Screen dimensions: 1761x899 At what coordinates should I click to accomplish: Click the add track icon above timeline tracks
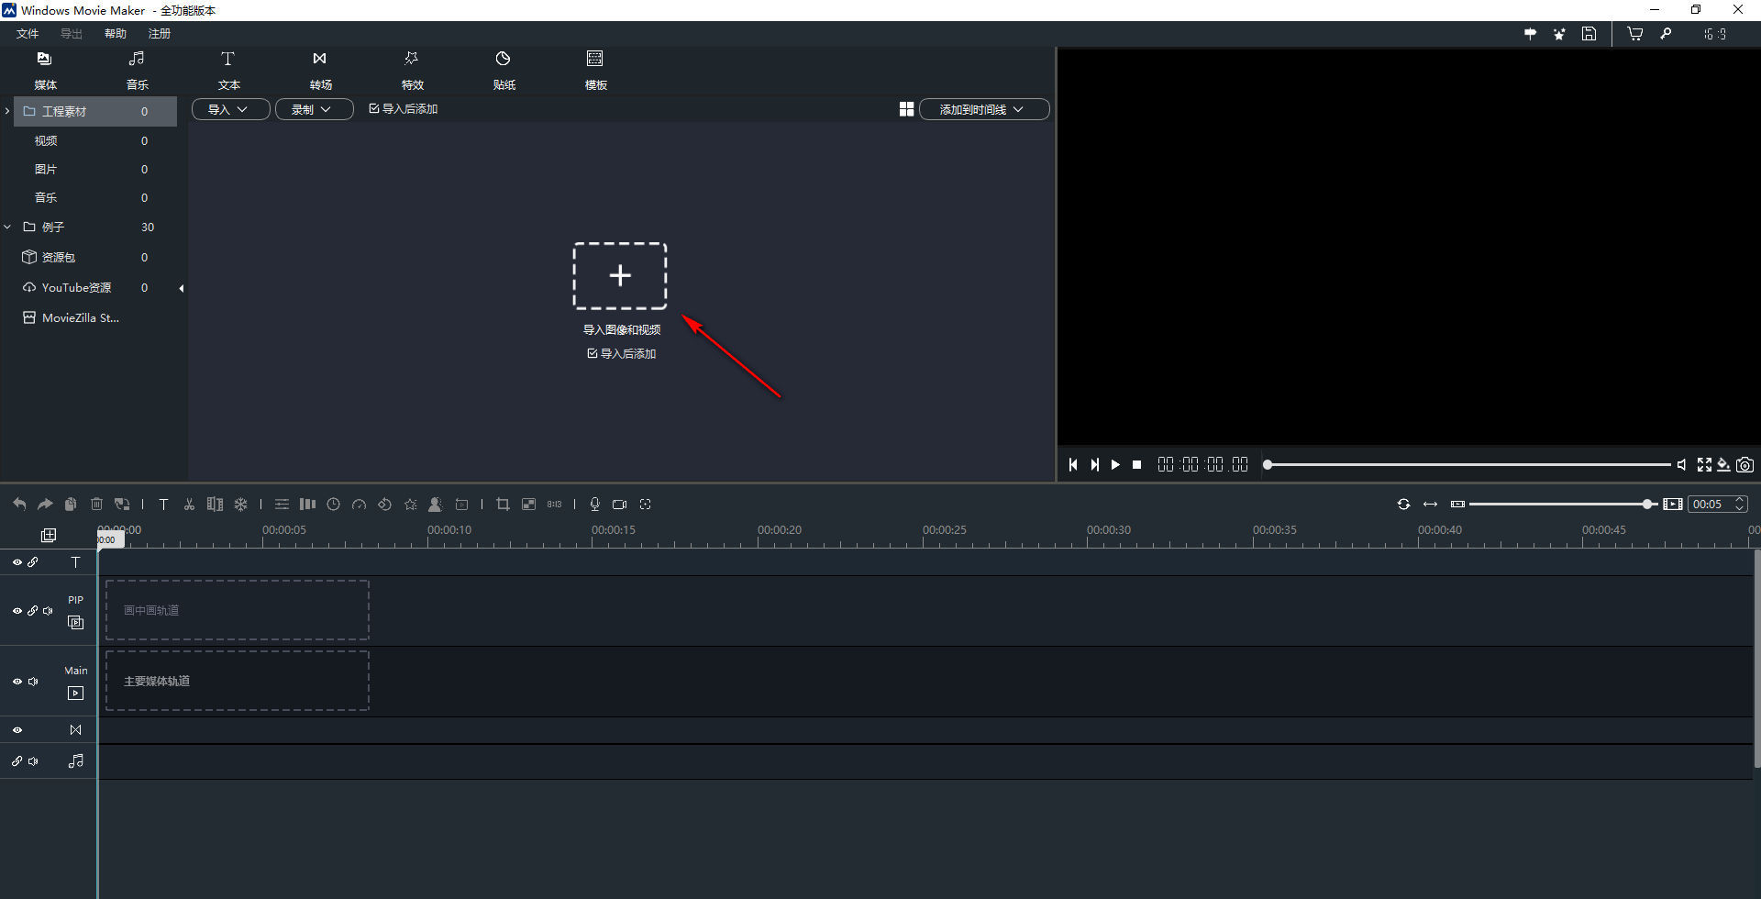pyautogui.click(x=49, y=535)
